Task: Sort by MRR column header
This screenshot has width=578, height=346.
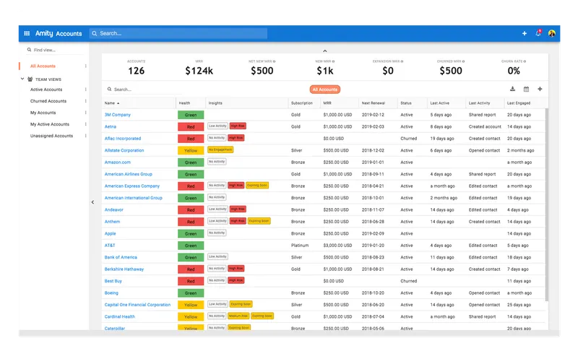Action: [327, 103]
